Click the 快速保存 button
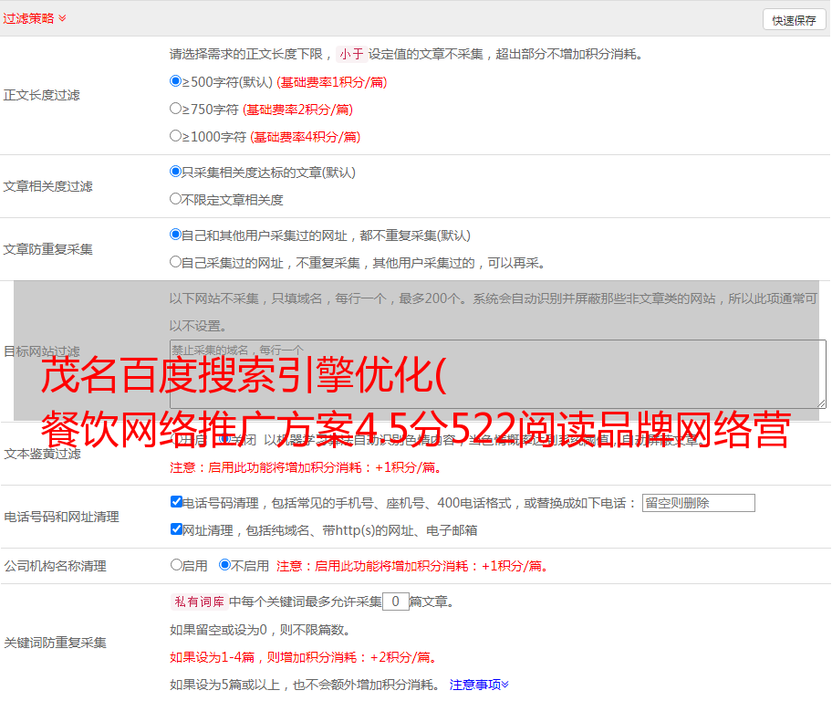 794,20
